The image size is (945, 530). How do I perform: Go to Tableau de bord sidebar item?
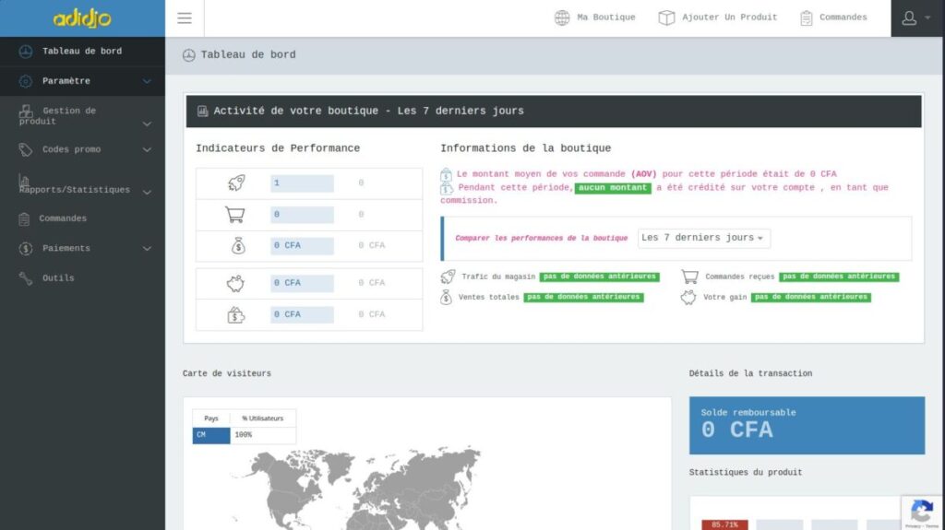click(81, 51)
